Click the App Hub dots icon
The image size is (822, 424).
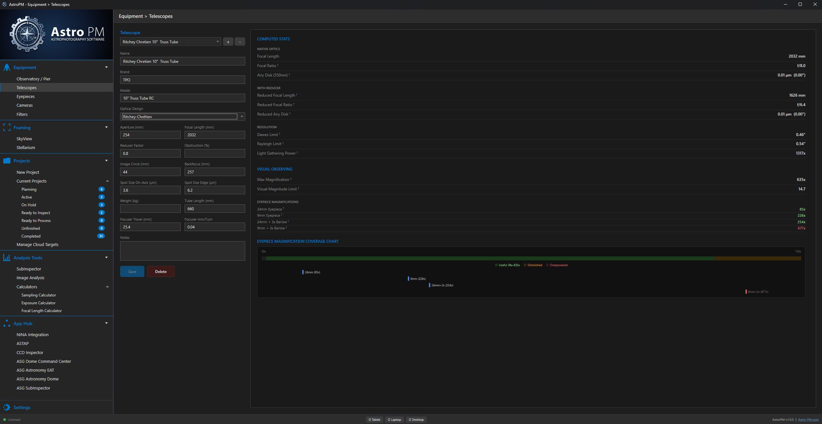click(x=7, y=323)
